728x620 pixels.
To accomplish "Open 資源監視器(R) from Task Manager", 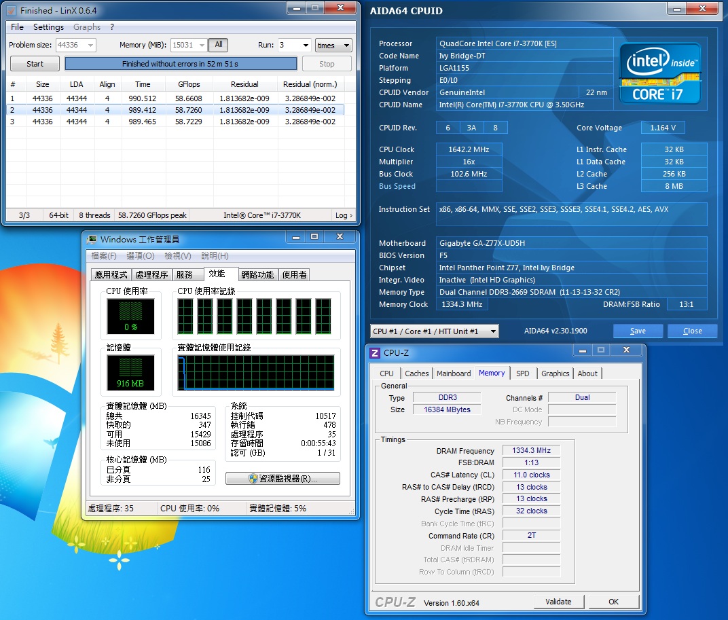I will (x=283, y=478).
